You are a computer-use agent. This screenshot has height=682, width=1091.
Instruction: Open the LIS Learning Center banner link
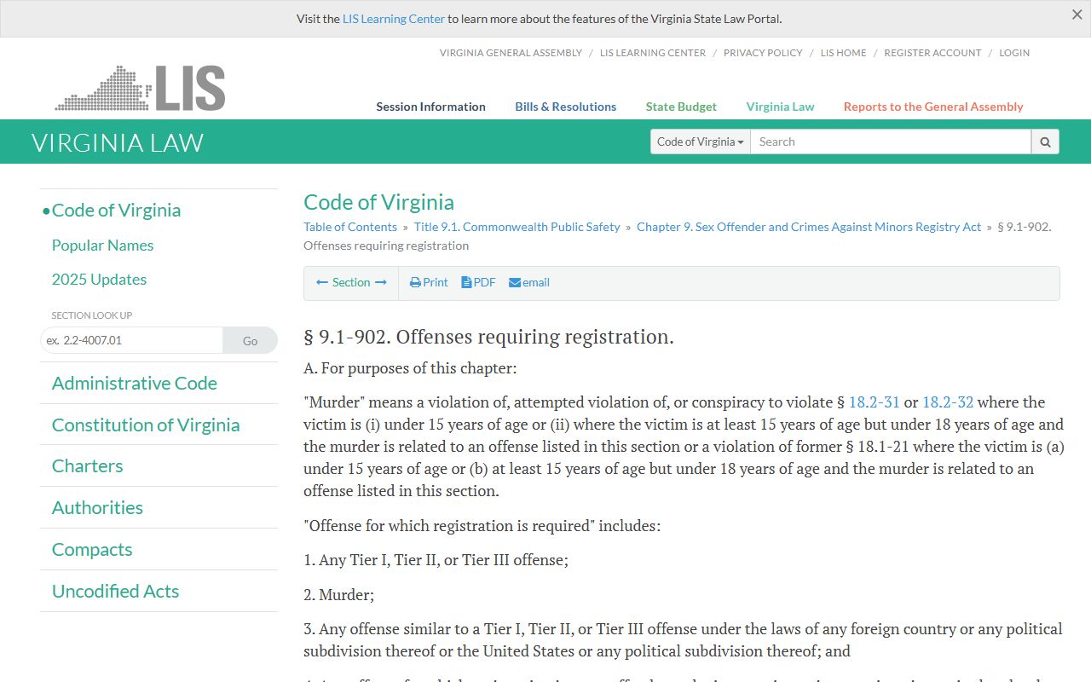click(394, 19)
